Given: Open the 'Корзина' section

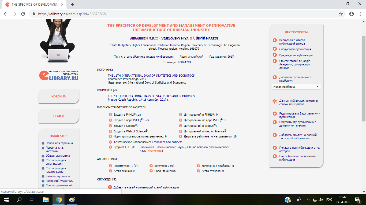Looking at the screenshot, I should pyautogui.click(x=59, y=96).
